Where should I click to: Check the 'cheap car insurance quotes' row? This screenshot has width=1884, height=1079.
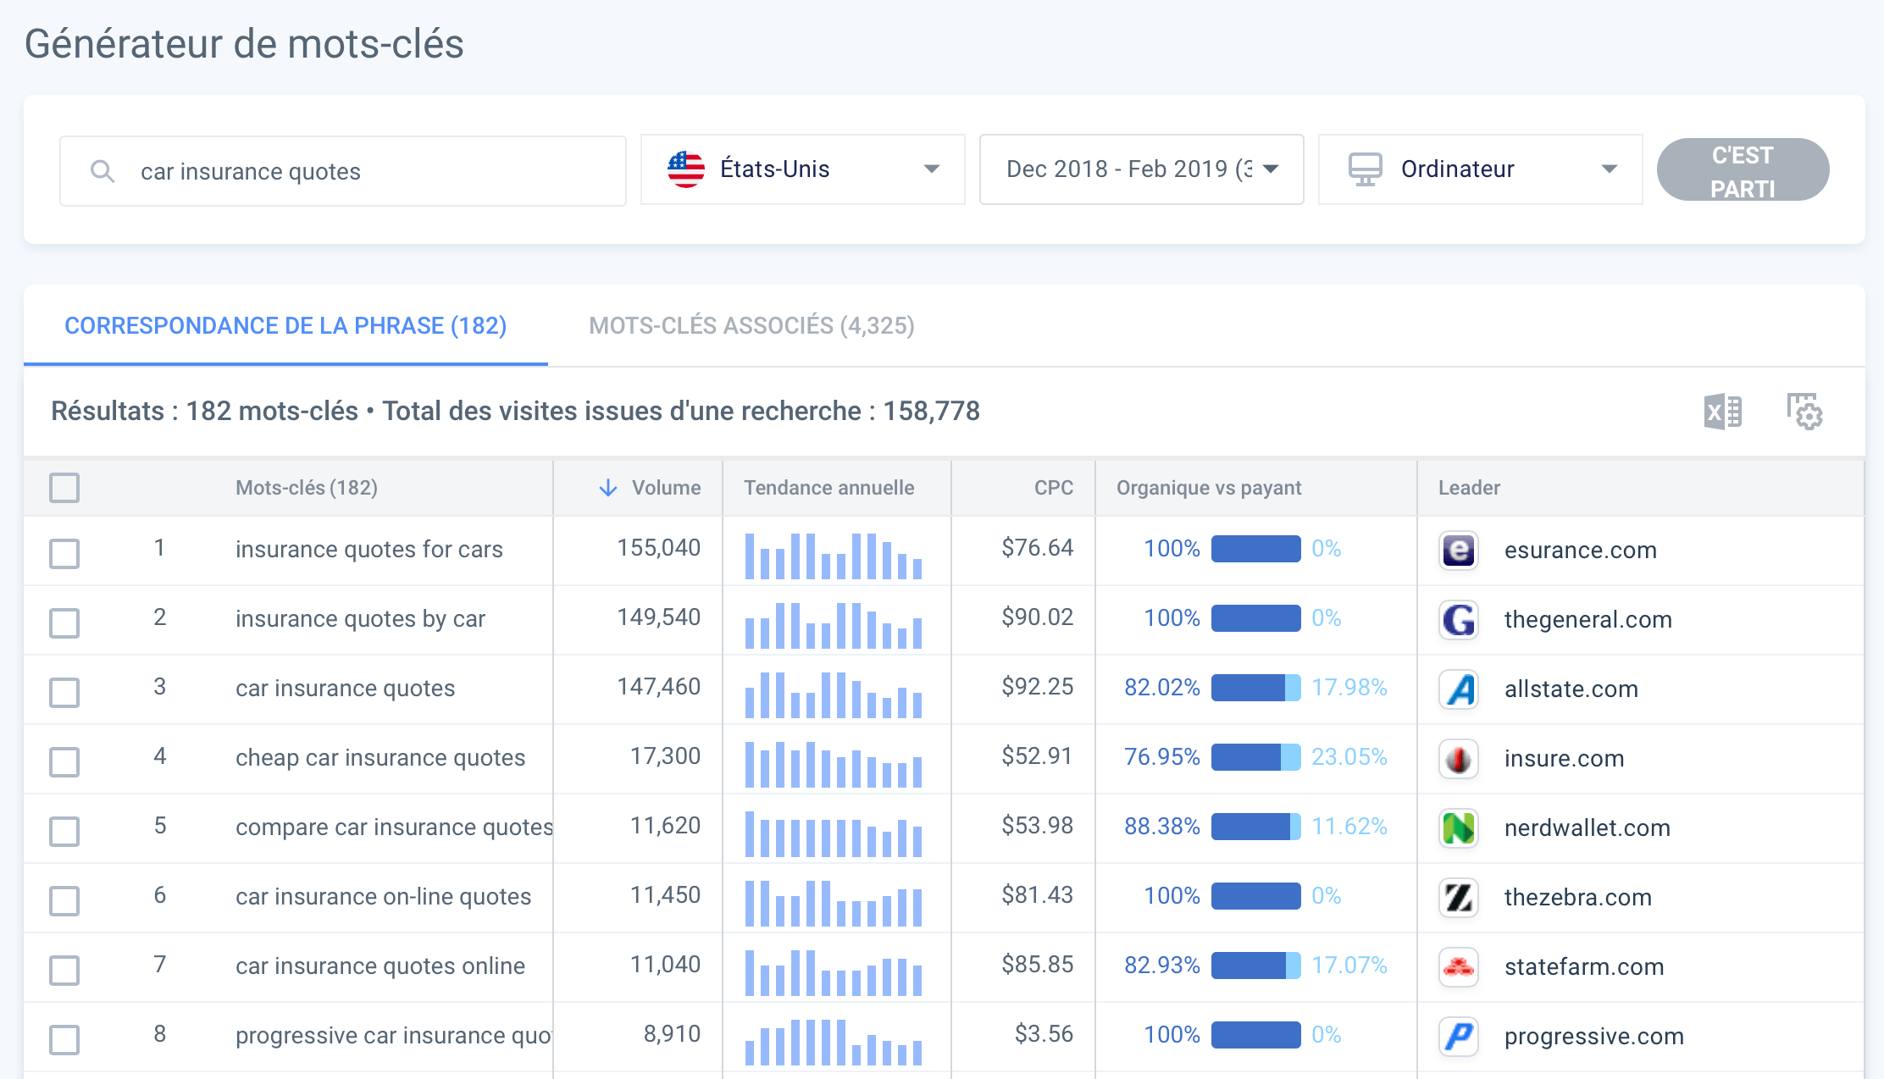click(x=64, y=761)
